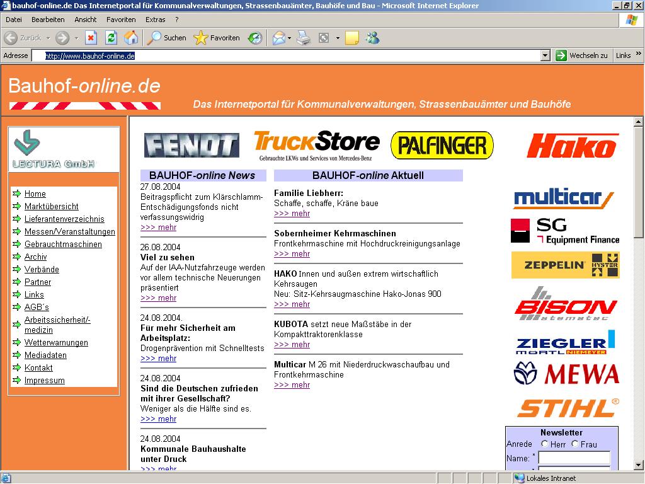Image resolution: width=645 pixels, height=484 pixels.
Task: Open the SG Equipment Finance logo
Action: point(565,231)
